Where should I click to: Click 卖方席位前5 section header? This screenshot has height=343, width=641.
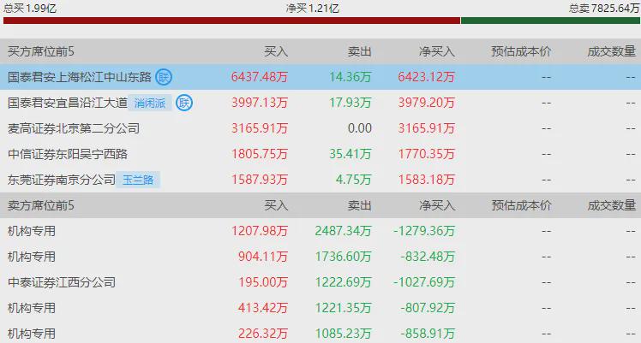pyautogui.click(x=41, y=205)
